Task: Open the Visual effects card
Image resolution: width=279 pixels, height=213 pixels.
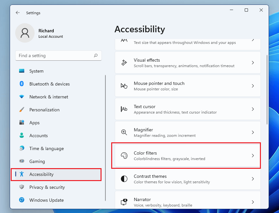Action: [188, 63]
